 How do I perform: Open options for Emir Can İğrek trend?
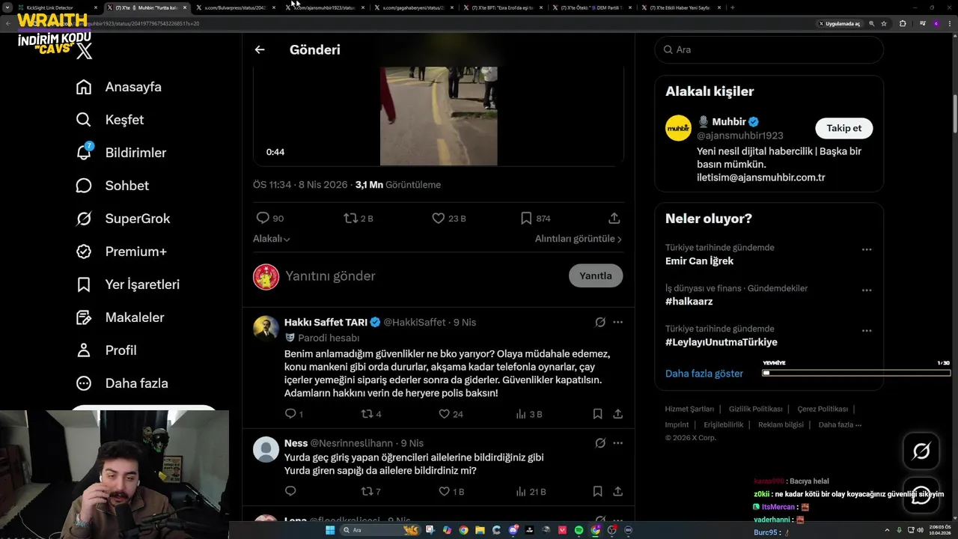coord(866,249)
